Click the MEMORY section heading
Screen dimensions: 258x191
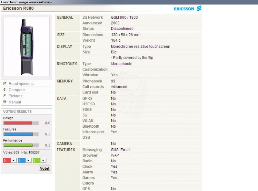point(65,81)
